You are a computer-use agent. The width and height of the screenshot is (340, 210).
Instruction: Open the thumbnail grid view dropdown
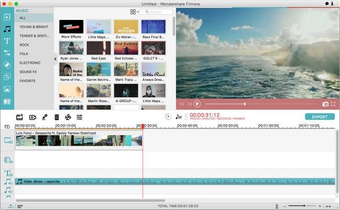[x=134, y=11]
